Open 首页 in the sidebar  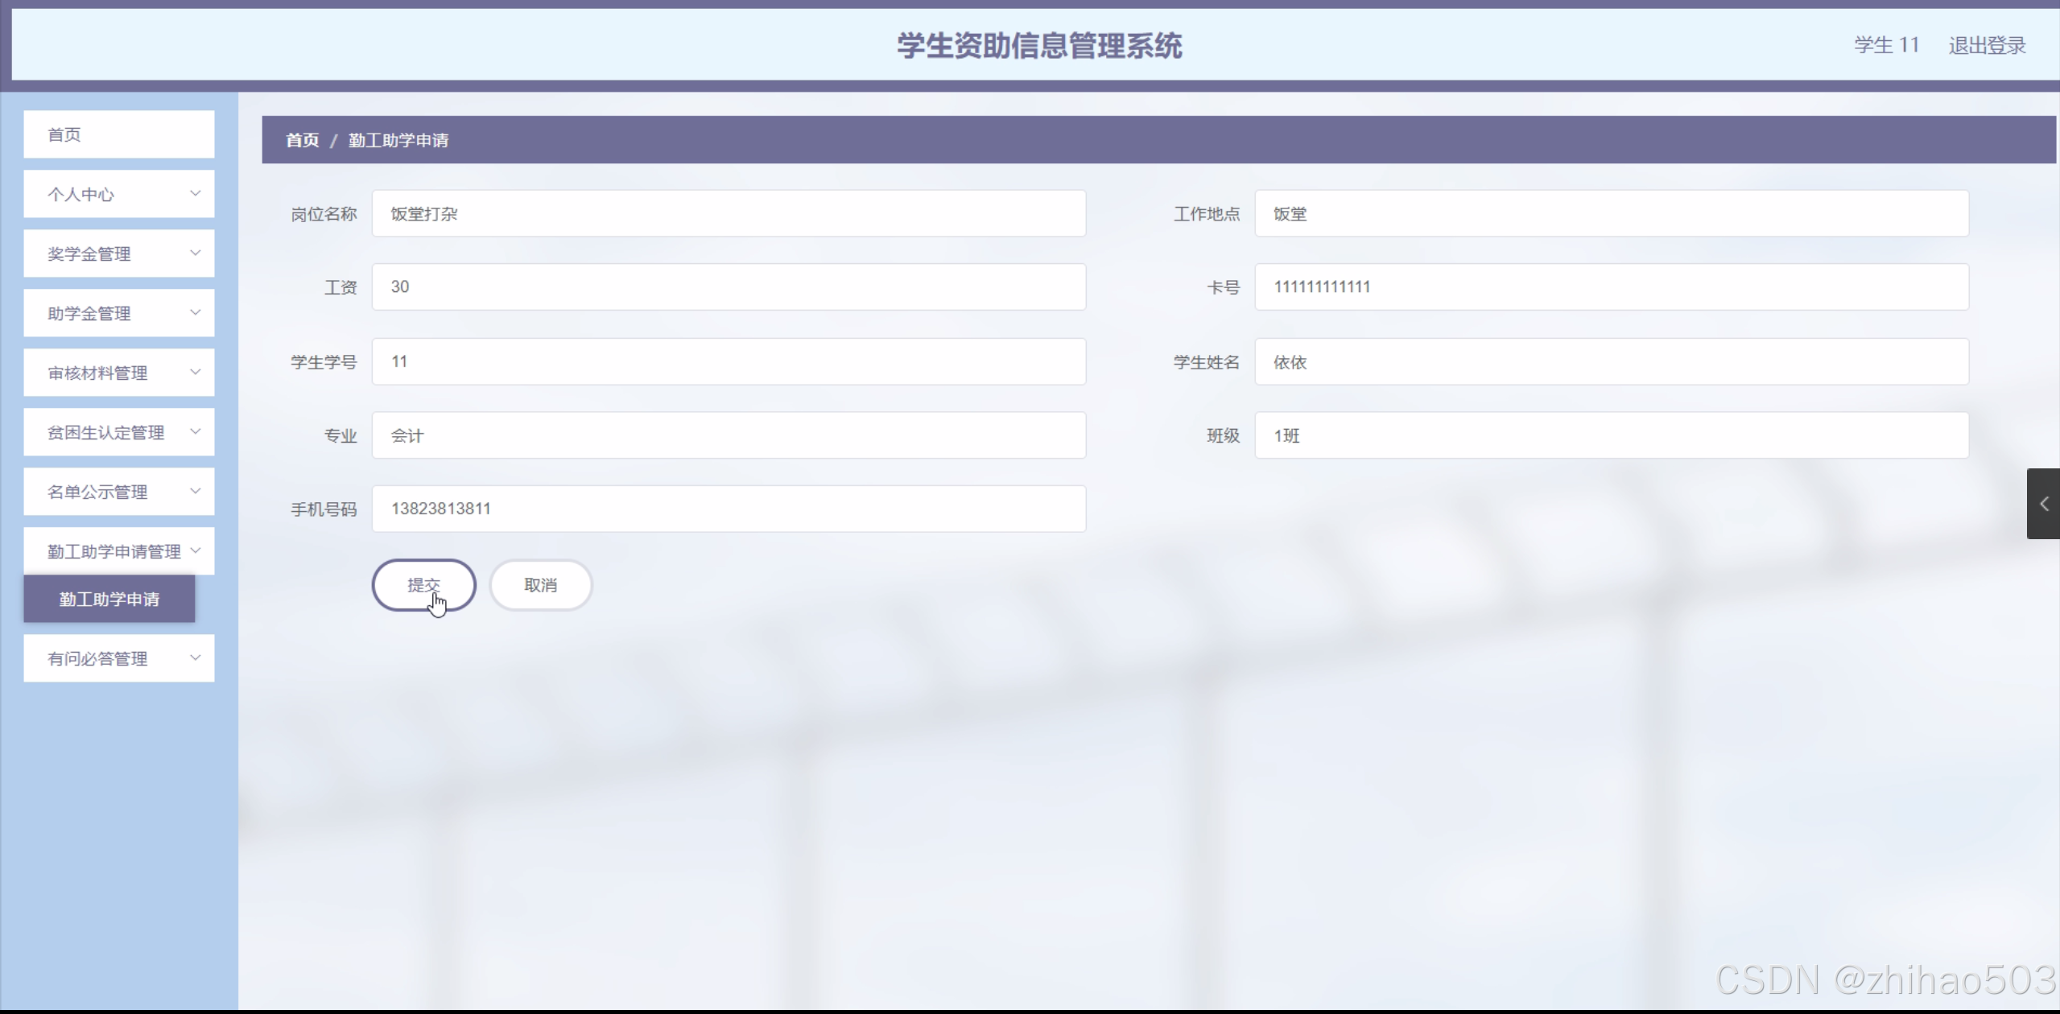(118, 134)
